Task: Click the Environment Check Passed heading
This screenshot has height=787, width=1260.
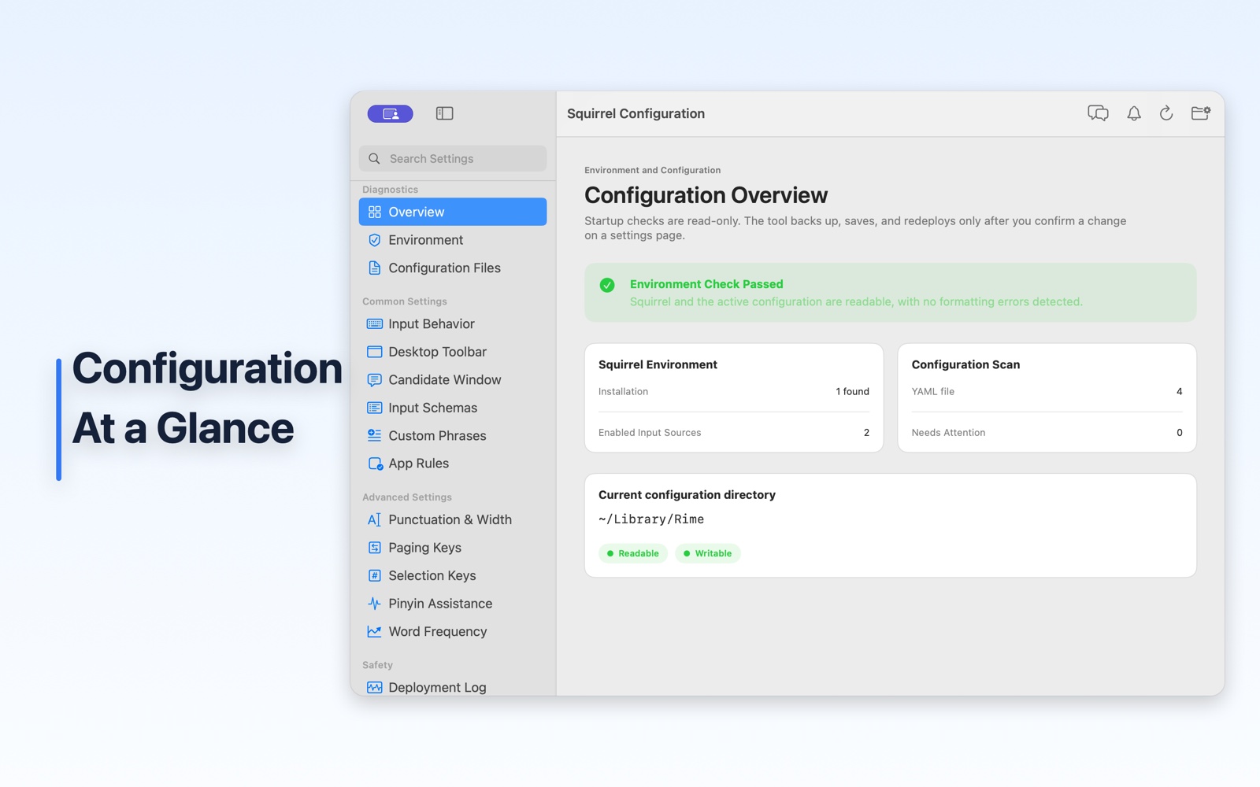Action: tap(706, 284)
